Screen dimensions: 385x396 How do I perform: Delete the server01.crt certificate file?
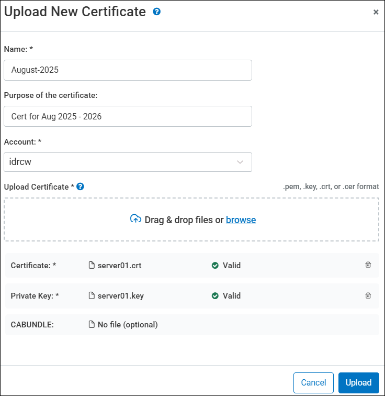tap(368, 265)
